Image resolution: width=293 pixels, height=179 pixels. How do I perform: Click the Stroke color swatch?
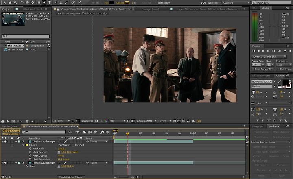[127, 3]
